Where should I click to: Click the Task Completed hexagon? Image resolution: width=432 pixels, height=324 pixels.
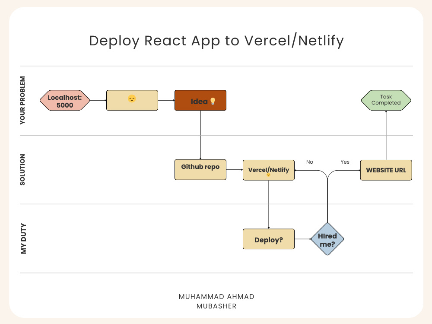[x=386, y=100]
